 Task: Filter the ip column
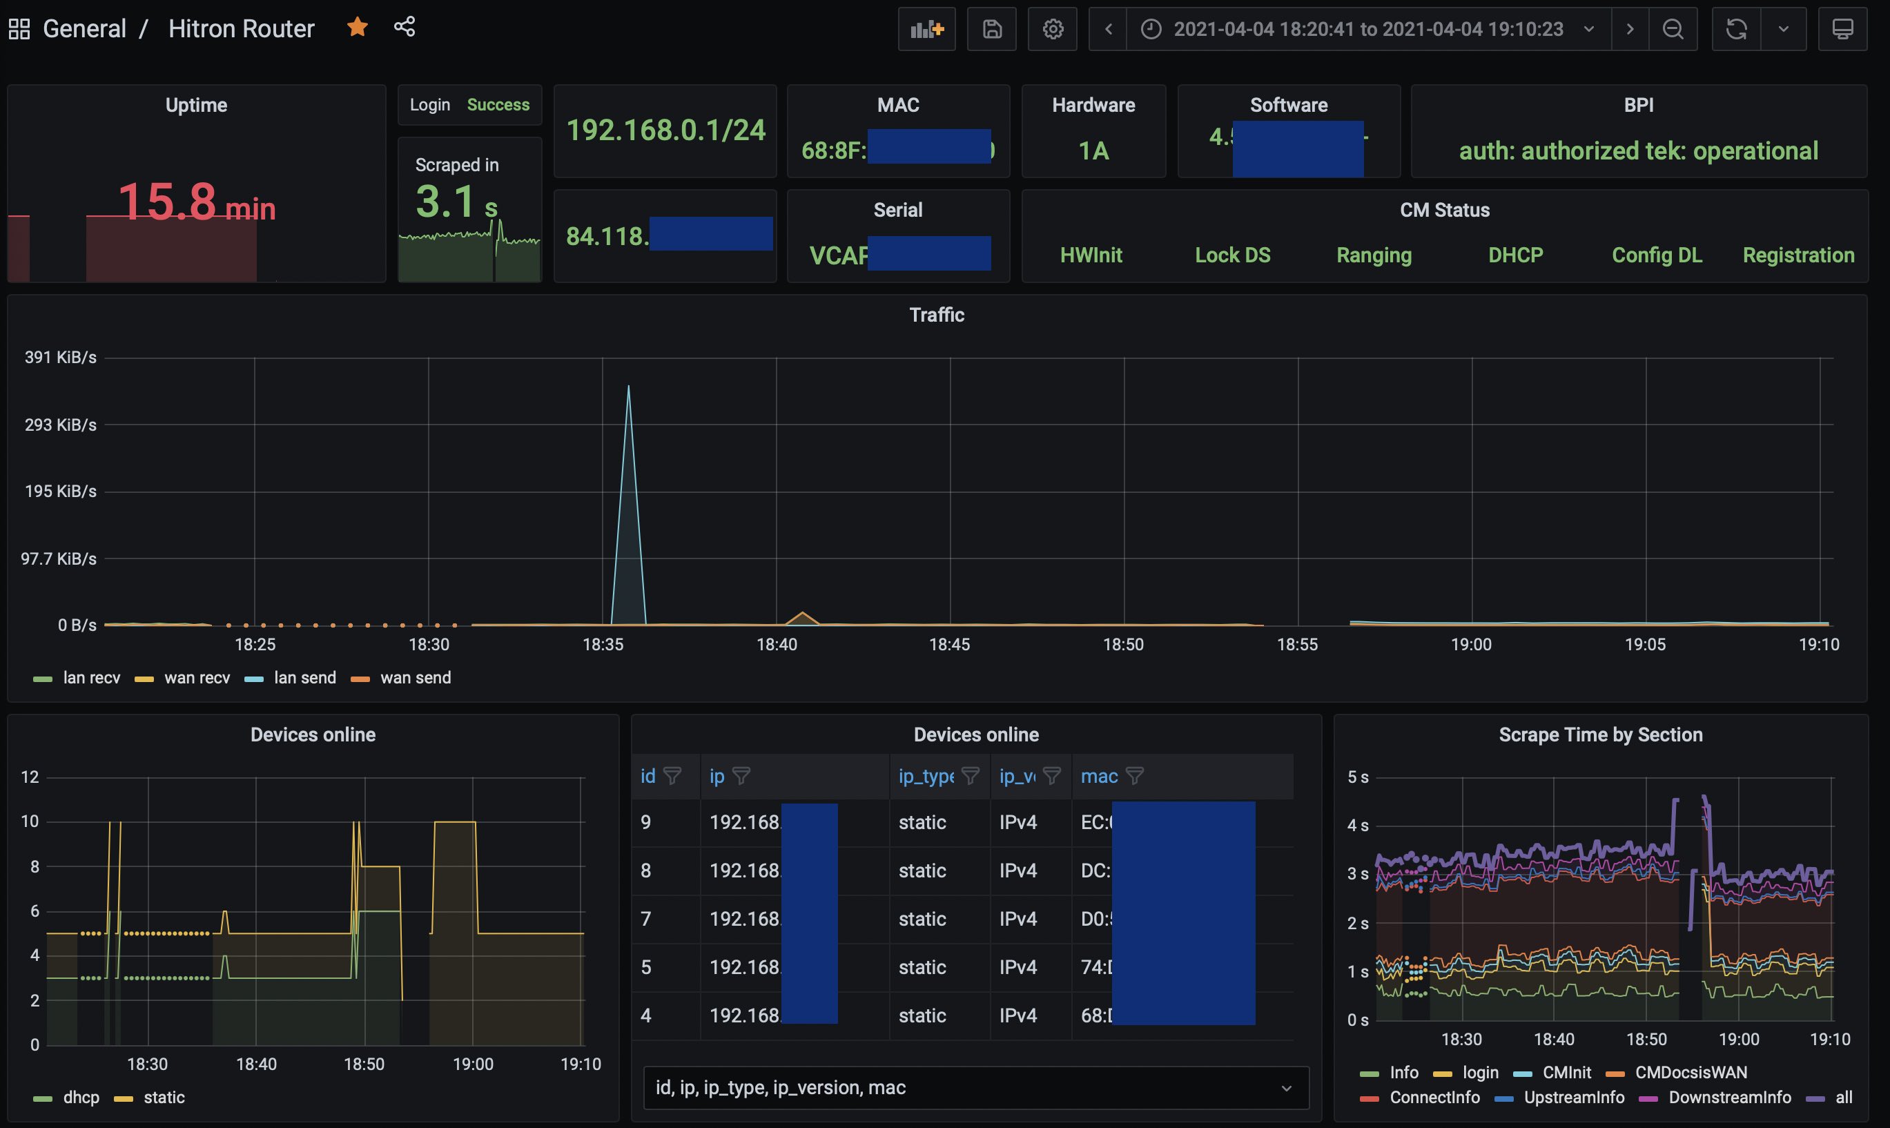(742, 775)
